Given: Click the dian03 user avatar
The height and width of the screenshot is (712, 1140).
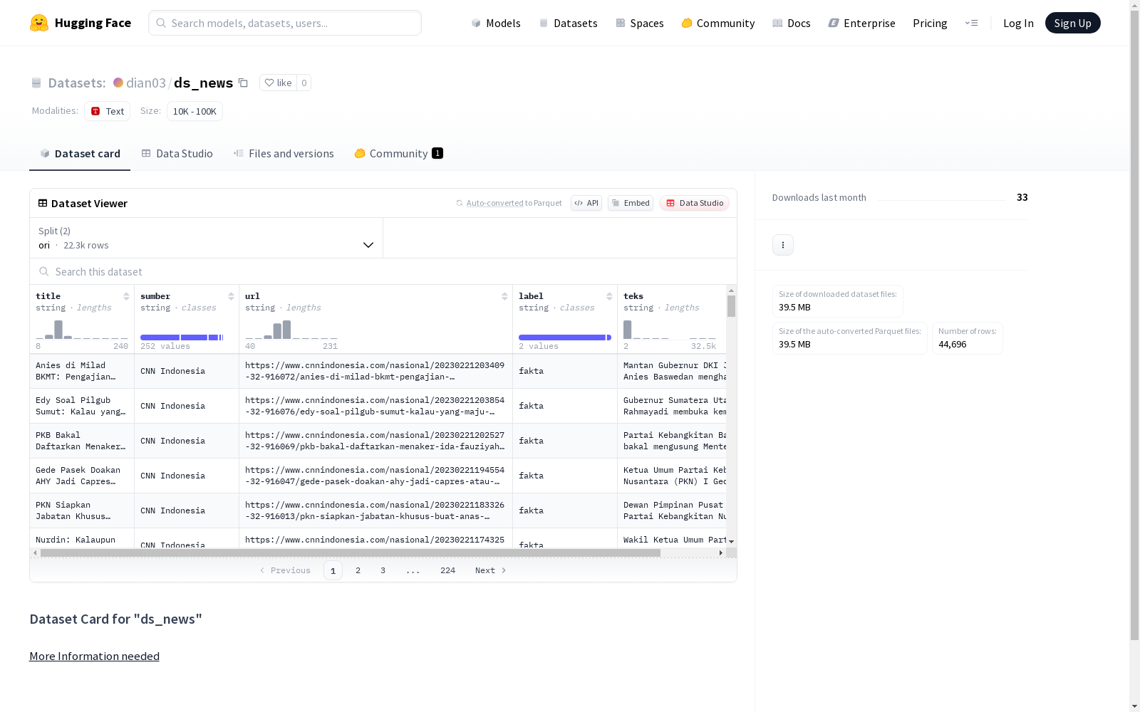Looking at the screenshot, I should tap(118, 83).
